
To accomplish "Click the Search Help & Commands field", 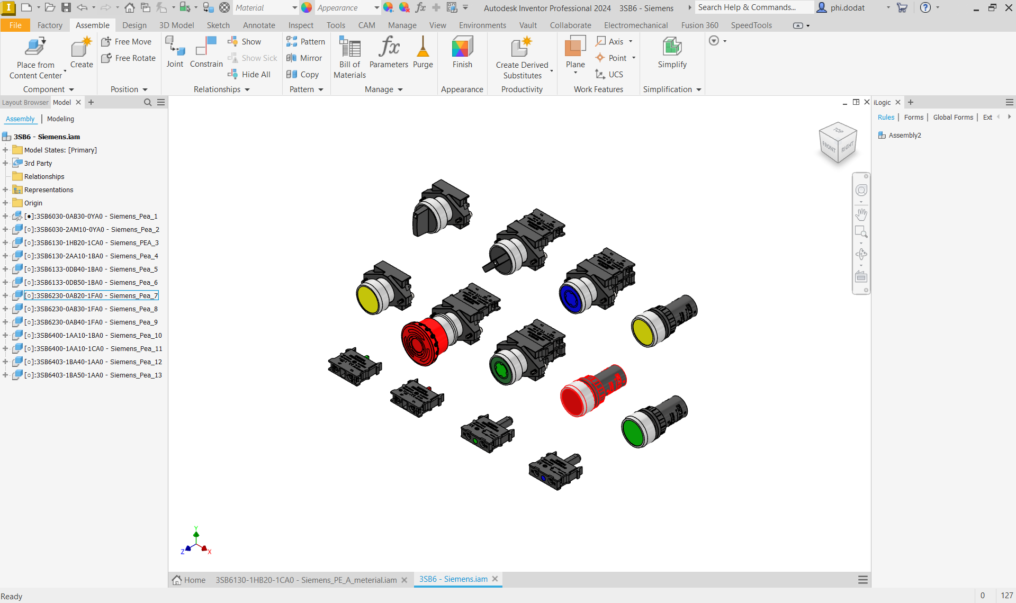I will click(x=754, y=7).
